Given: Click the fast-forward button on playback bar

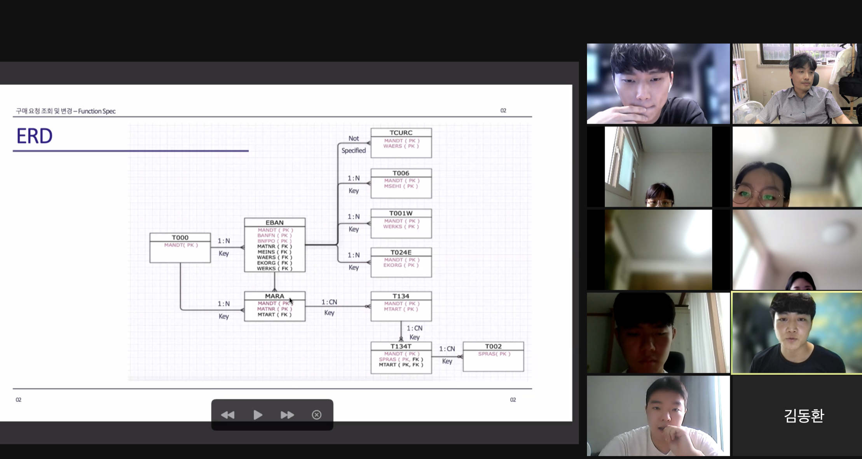Looking at the screenshot, I should 287,415.
